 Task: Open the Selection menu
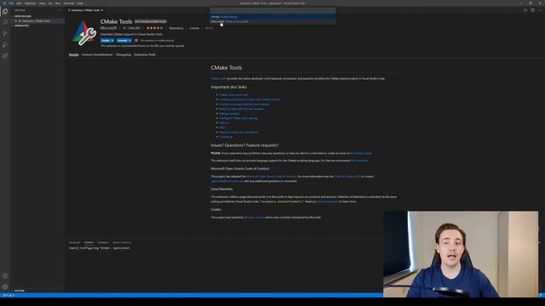coord(31,3)
